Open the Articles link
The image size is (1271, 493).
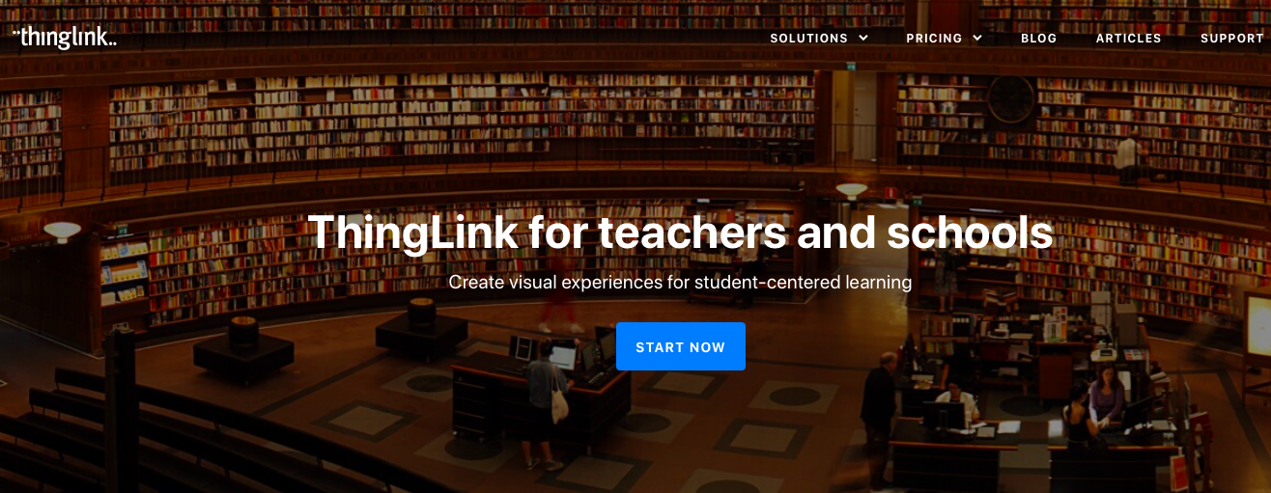[x=1128, y=39]
